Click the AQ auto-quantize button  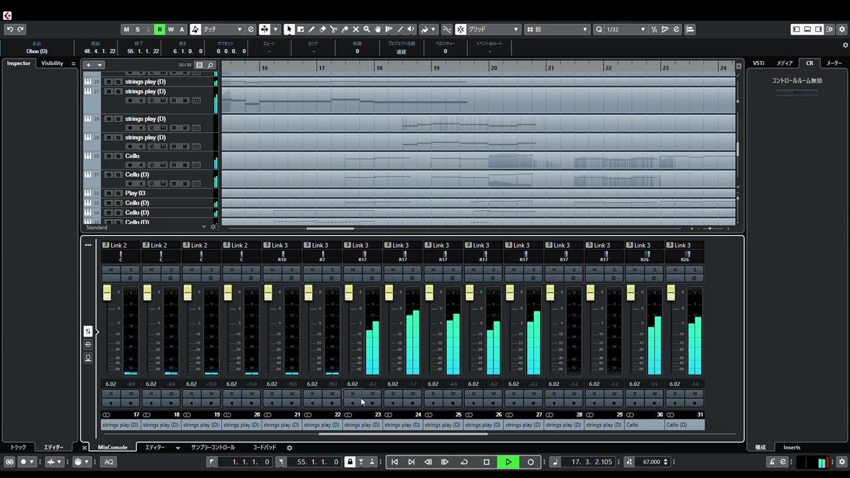pyautogui.click(x=108, y=462)
